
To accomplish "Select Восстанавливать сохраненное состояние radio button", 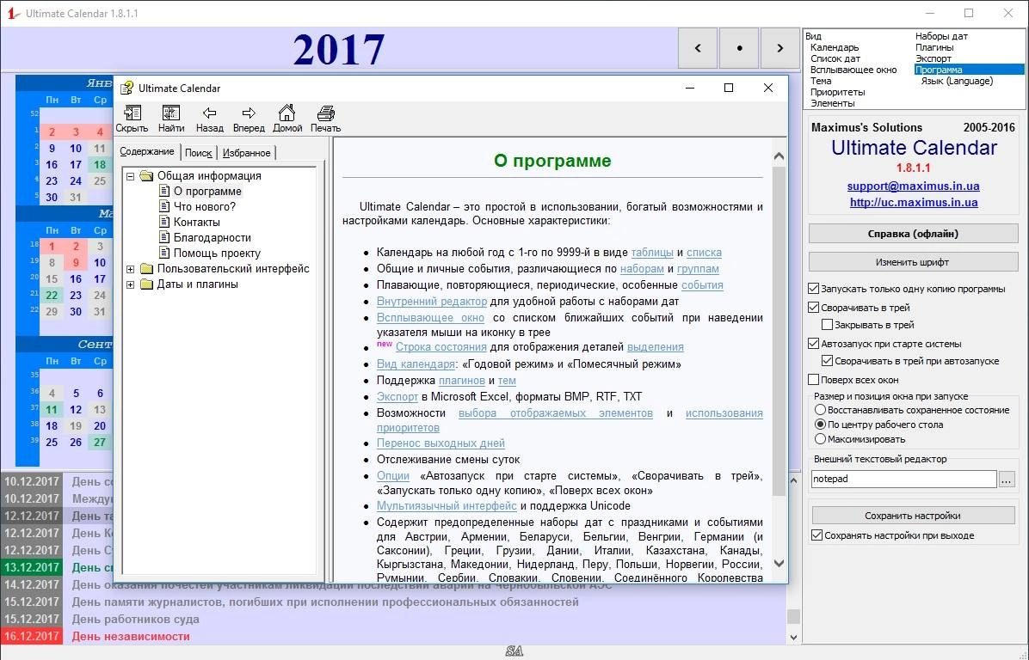I will (x=820, y=410).
